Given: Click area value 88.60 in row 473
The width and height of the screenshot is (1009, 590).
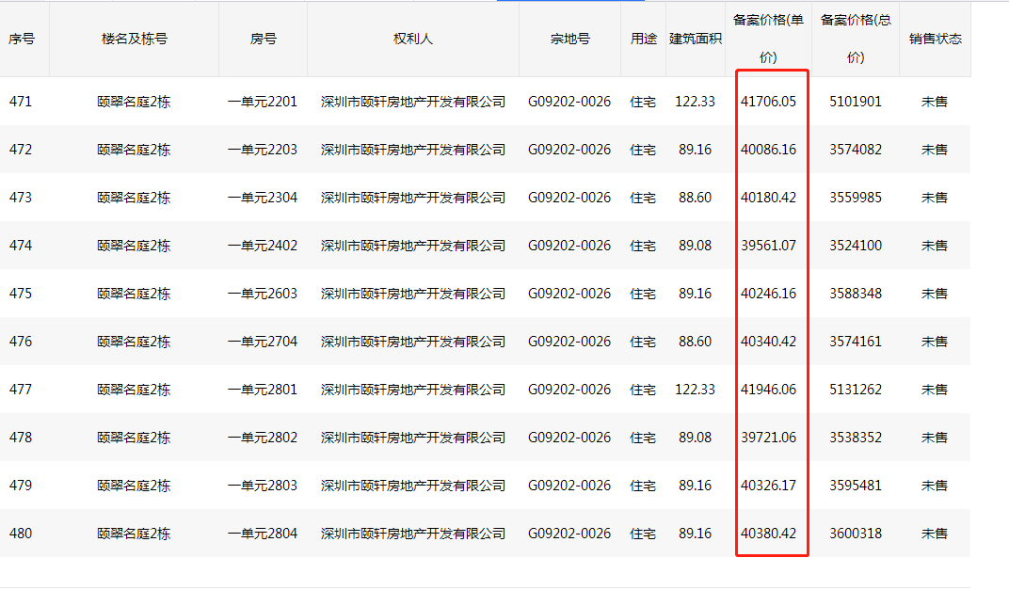Looking at the screenshot, I should (x=695, y=197).
